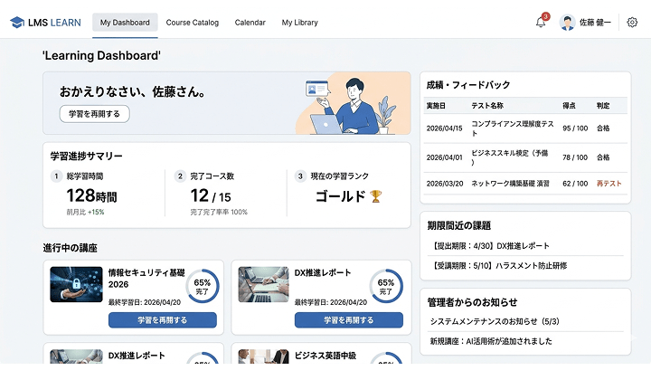Click the gold trophy rank icon
This screenshot has width=651, height=380.
pyautogui.click(x=375, y=196)
